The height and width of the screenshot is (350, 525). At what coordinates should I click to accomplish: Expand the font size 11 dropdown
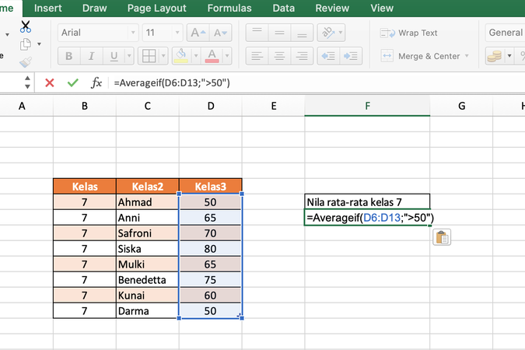point(177,33)
